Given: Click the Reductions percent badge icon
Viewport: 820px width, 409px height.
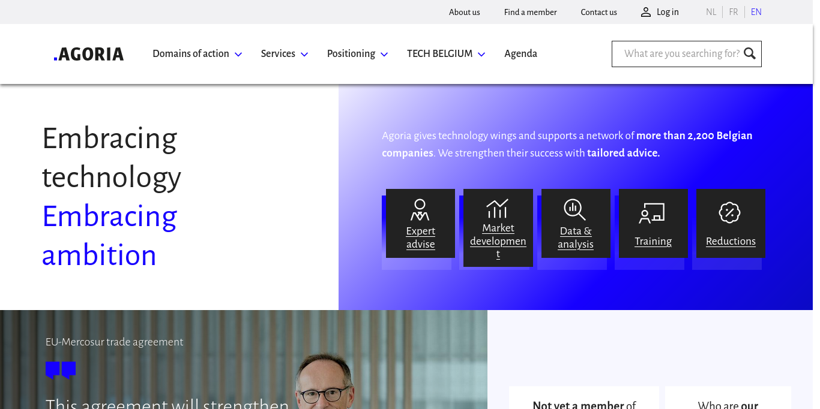Looking at the screenshot, I should click(x=729, y=213).
